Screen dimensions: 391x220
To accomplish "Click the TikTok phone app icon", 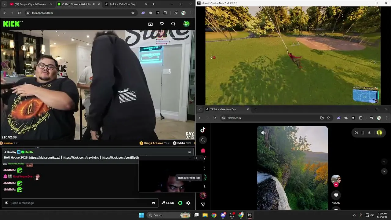I will [363, 133].
